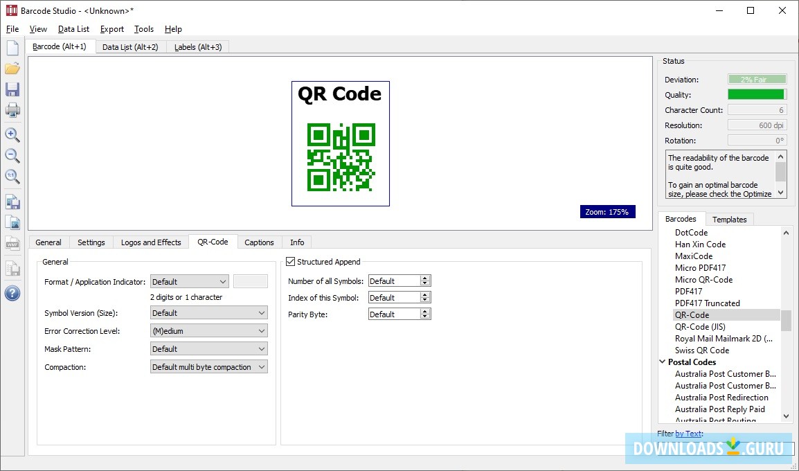Export the barcode as WMF

[12, 242]
